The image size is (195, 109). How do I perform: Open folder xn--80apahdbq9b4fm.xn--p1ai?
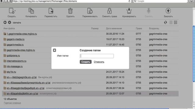[x=22, y=94]
